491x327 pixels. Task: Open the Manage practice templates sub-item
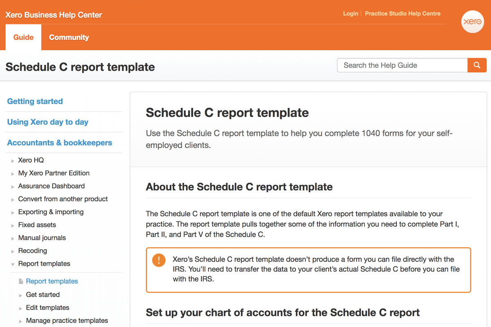[x=67, y=321]
